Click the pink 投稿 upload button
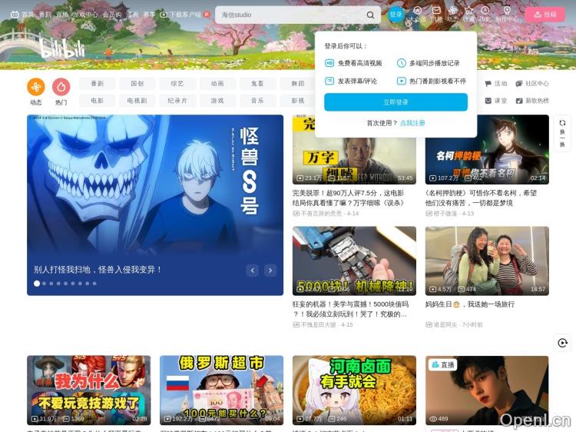The image size is (576, 432). pos(545,15)
